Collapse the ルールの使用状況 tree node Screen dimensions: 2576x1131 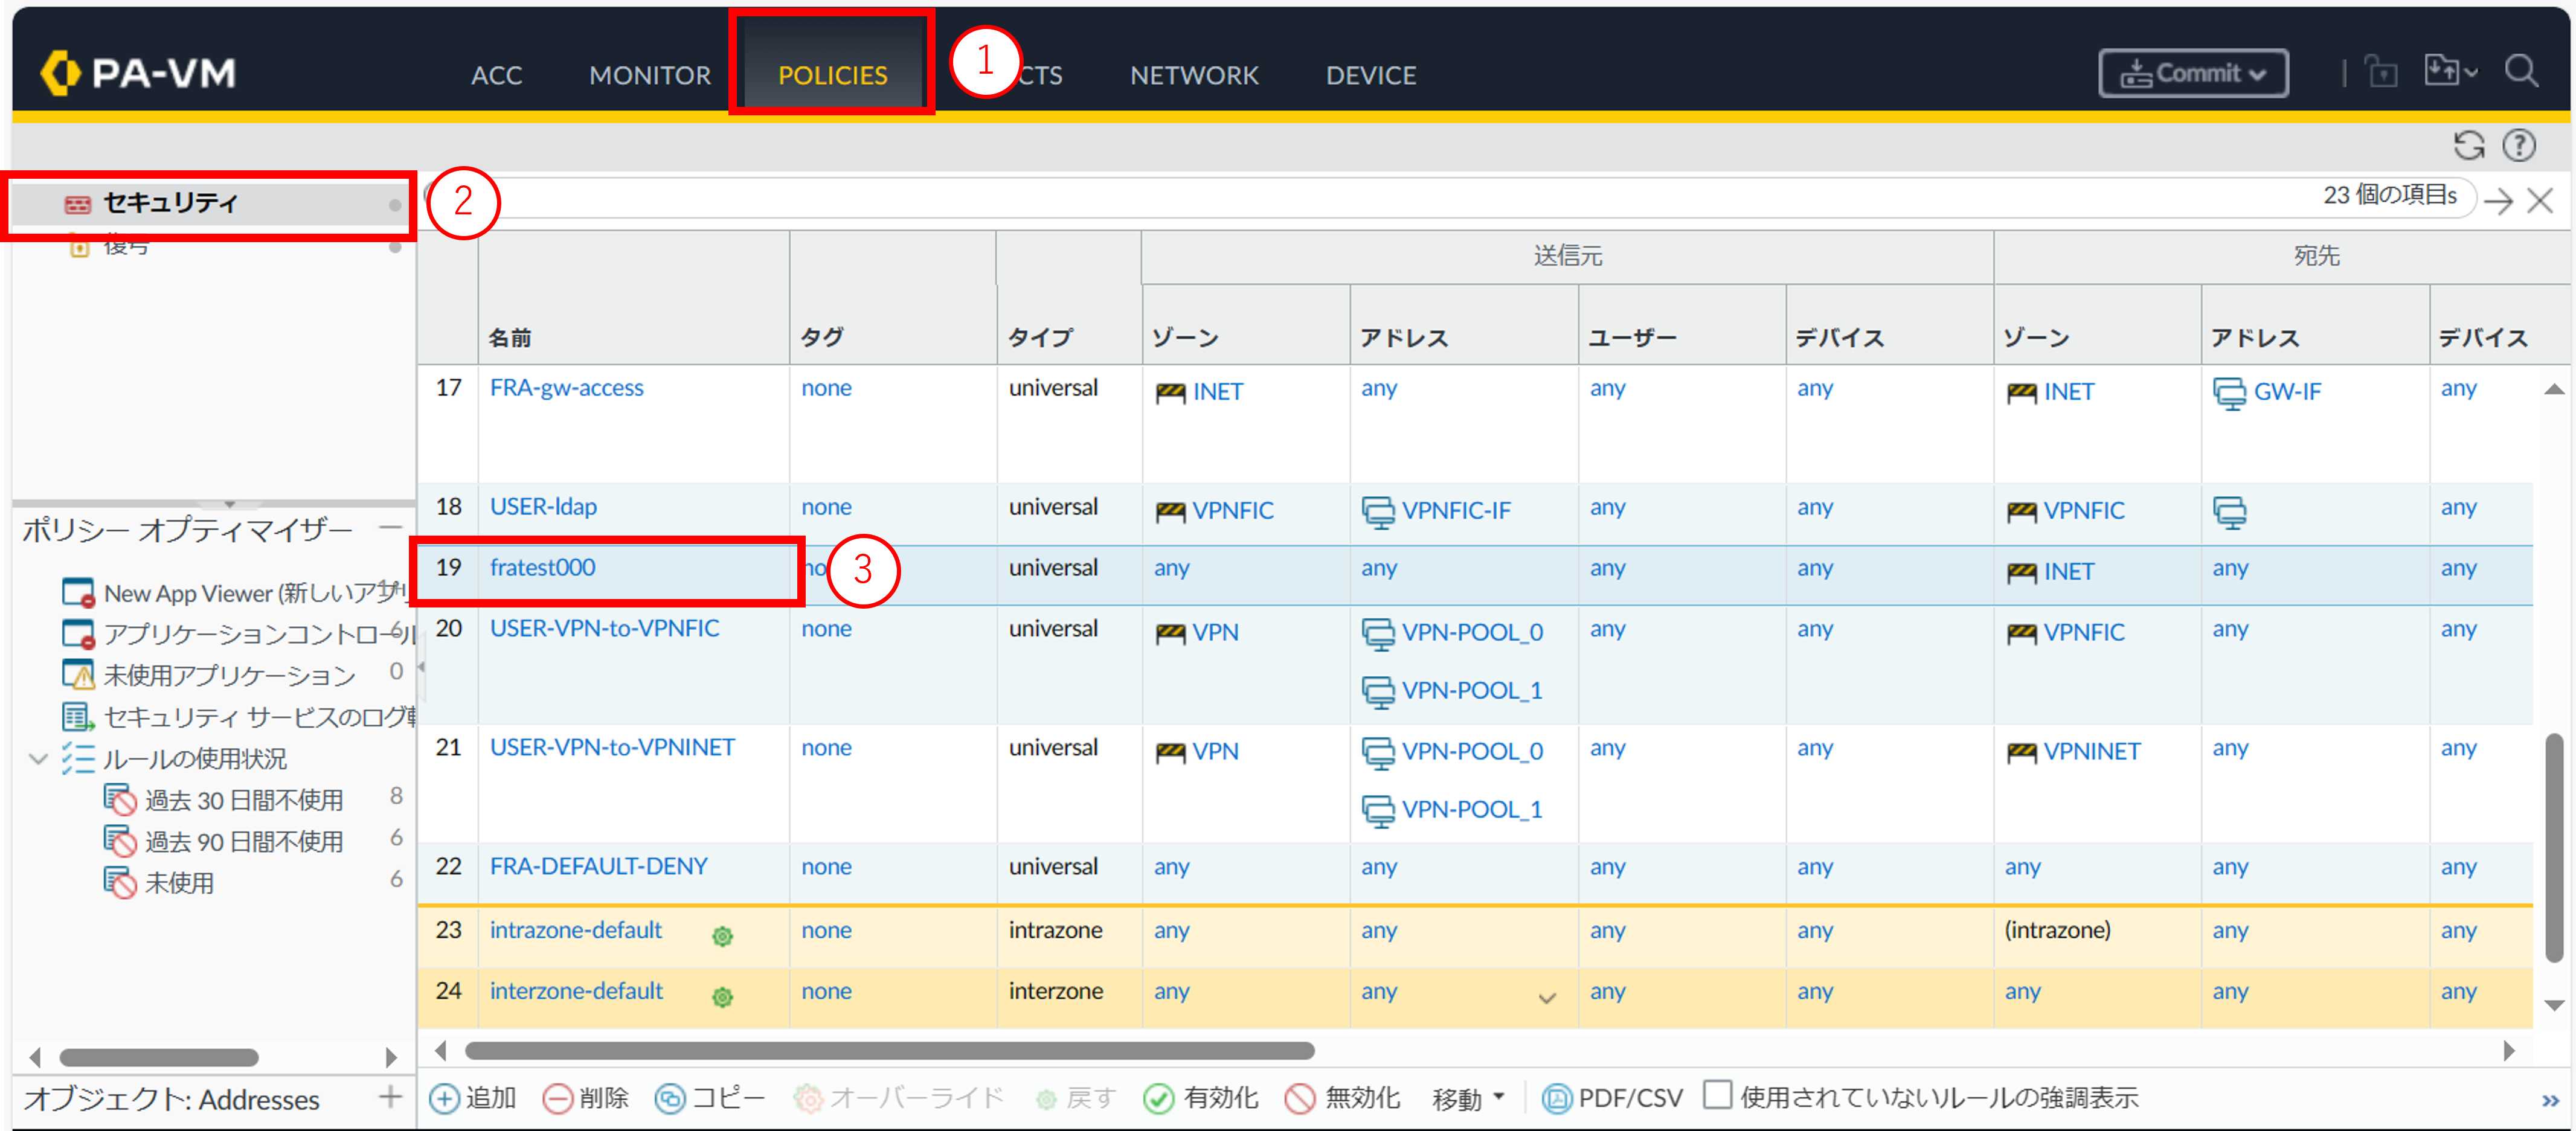tap(38, 759)
